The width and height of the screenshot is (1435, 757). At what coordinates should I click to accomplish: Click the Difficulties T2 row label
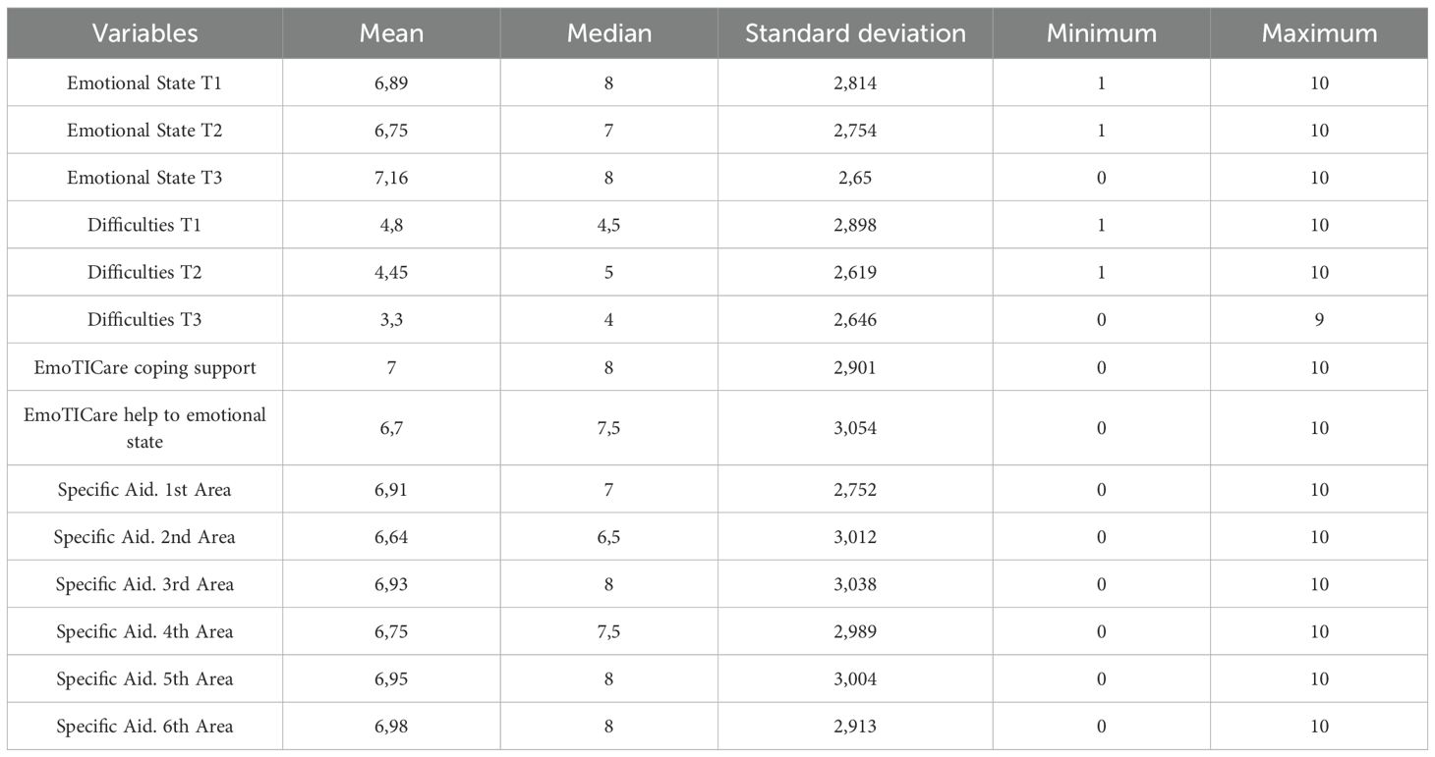pos(144,272)
